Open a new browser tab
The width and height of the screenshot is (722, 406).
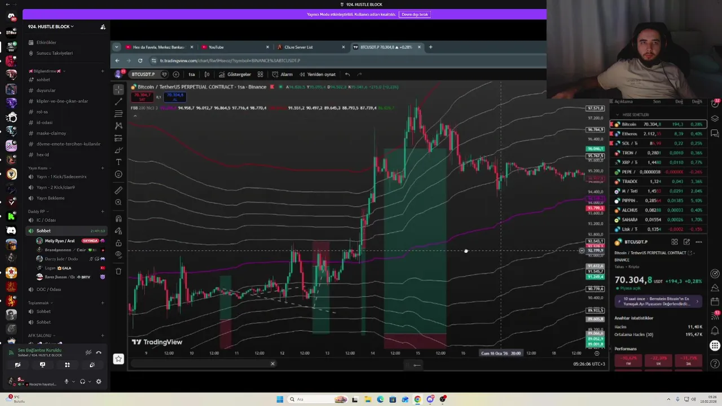click(430, 47)
